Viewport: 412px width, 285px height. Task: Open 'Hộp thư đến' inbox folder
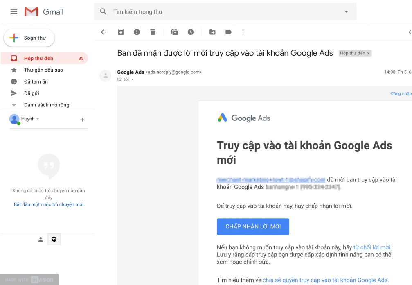[x=45, y=58]
